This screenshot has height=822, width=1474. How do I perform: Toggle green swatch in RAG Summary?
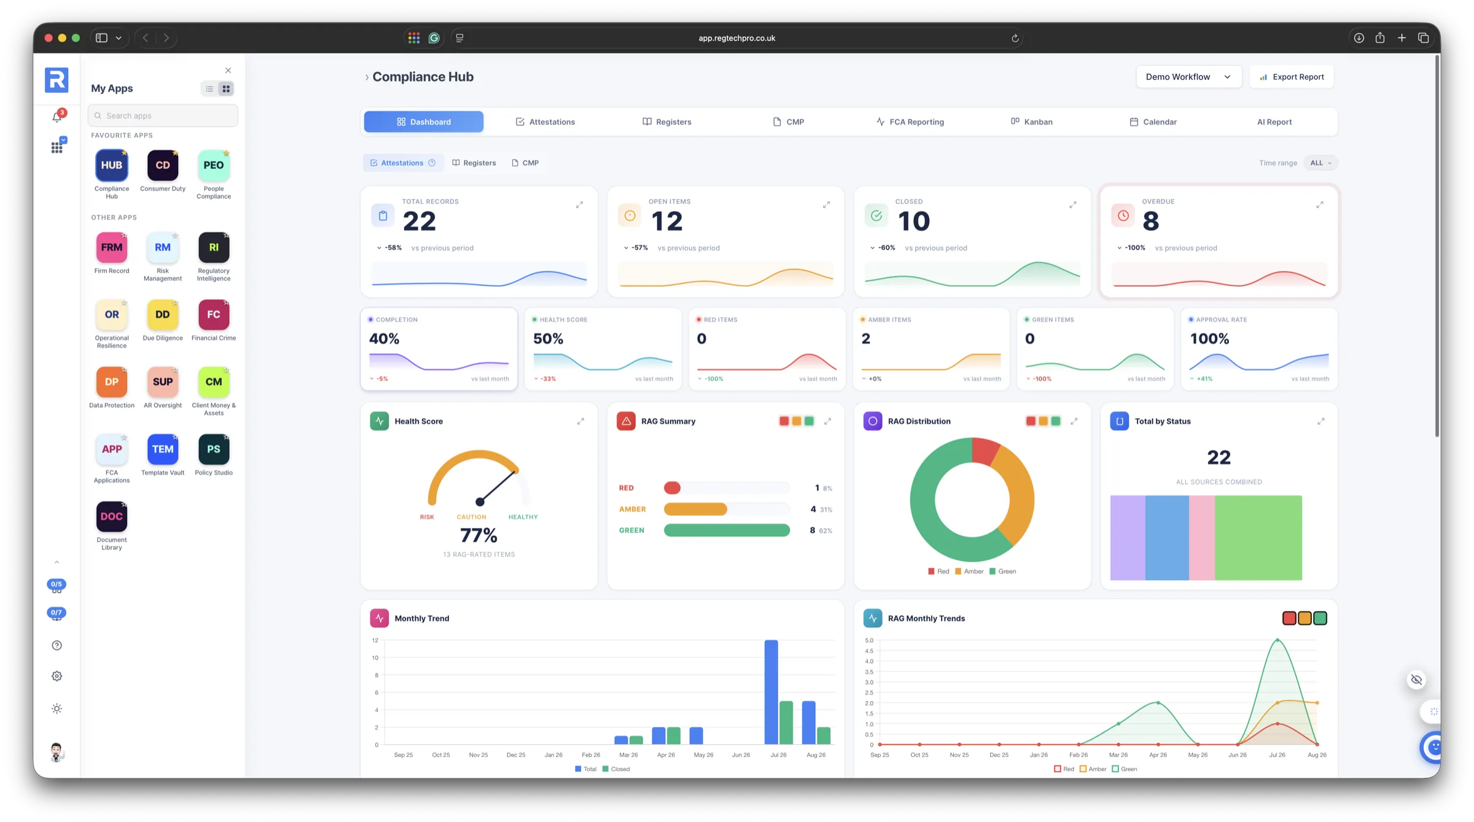point(809,421)
